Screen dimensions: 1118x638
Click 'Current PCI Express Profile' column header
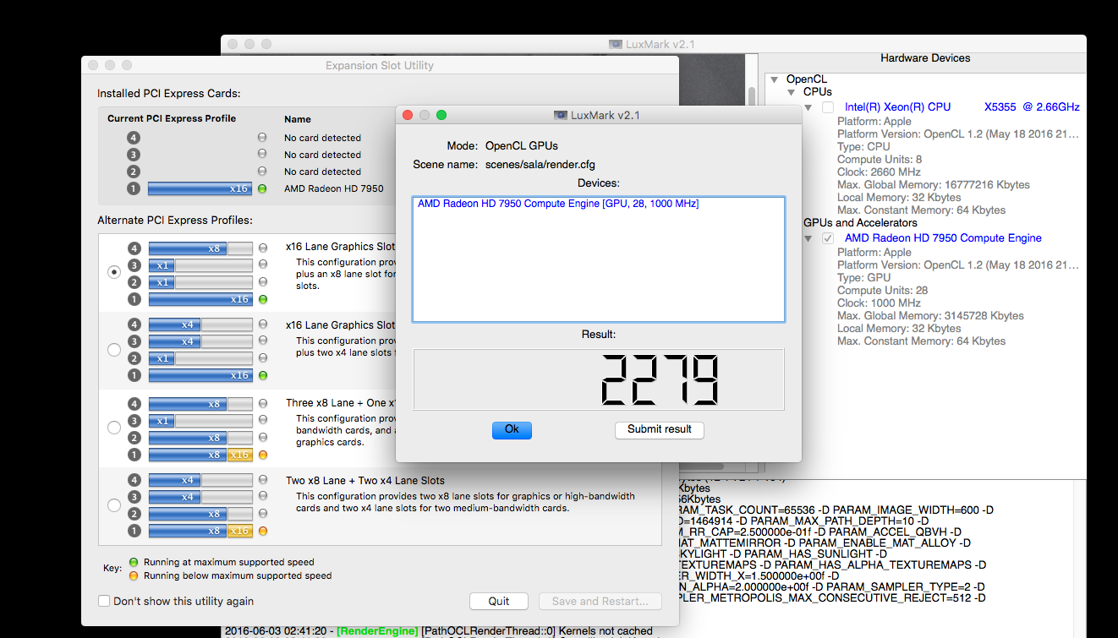(172, 118)
